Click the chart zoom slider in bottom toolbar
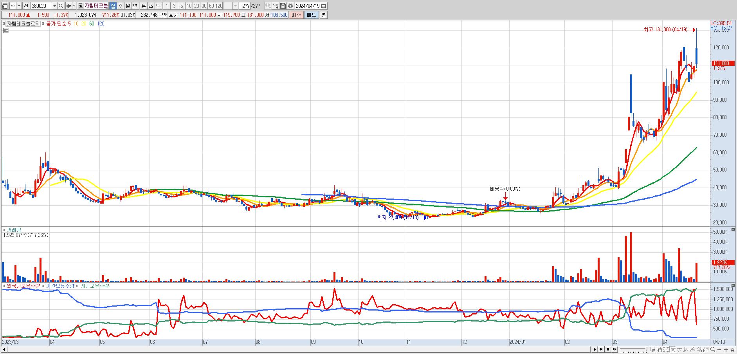This screenshot has width=737, height=354. [x=634, y=349]
